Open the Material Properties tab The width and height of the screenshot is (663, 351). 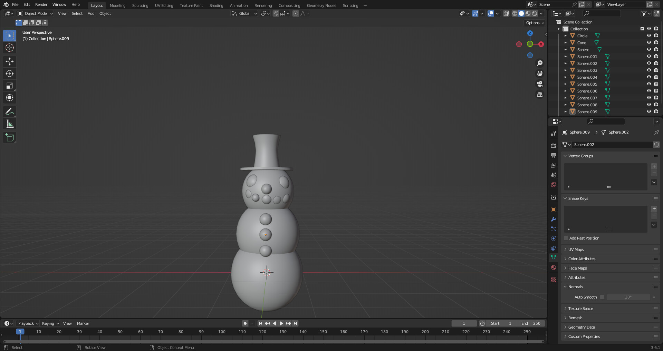(x=554, y=267)
